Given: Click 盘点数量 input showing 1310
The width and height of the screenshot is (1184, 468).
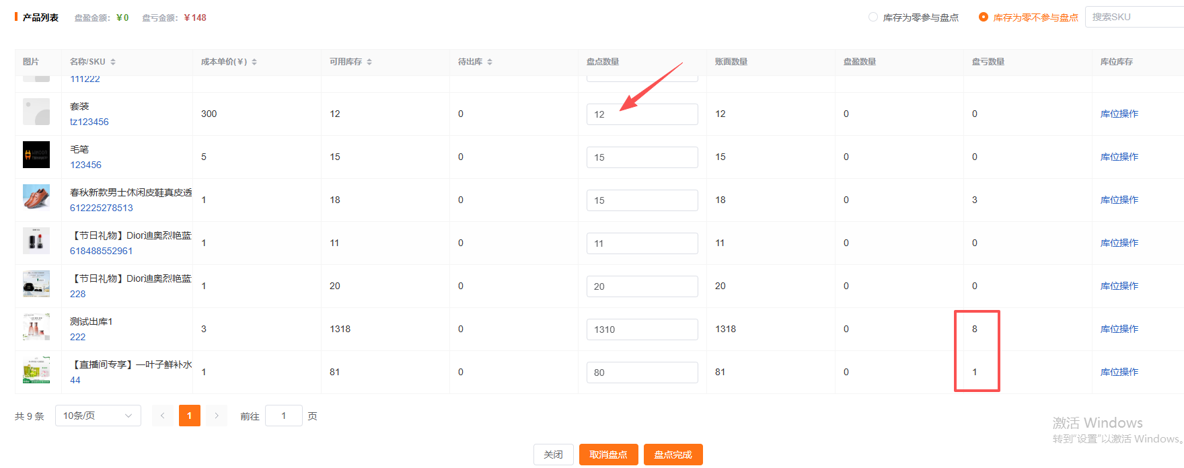Looking at the screenshot, I should [642, 329].
